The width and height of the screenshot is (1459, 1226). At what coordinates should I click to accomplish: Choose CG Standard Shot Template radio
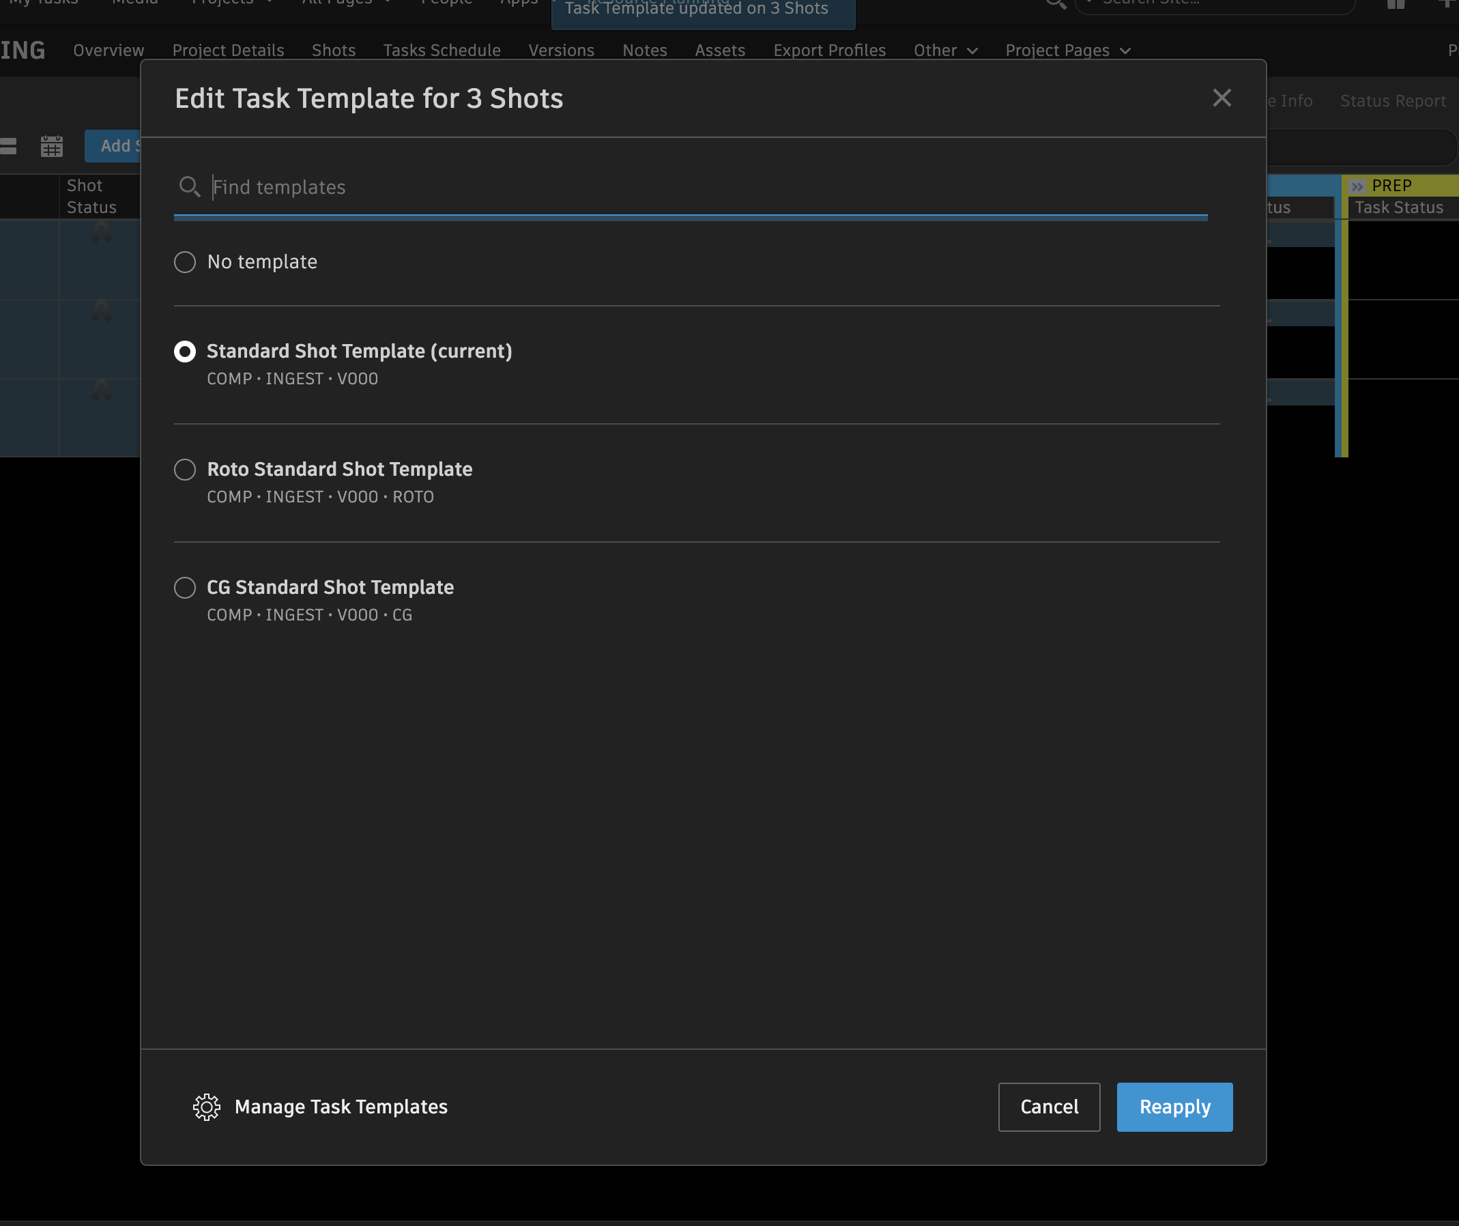click(185, 588)
